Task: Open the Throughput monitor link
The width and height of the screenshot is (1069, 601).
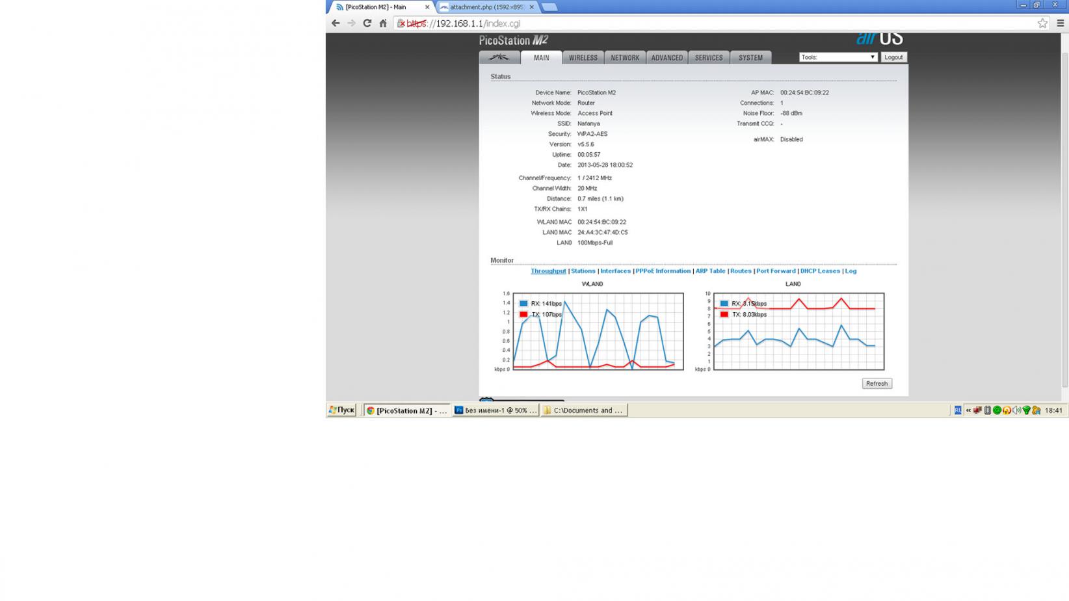Action: [x=548, y=271]
